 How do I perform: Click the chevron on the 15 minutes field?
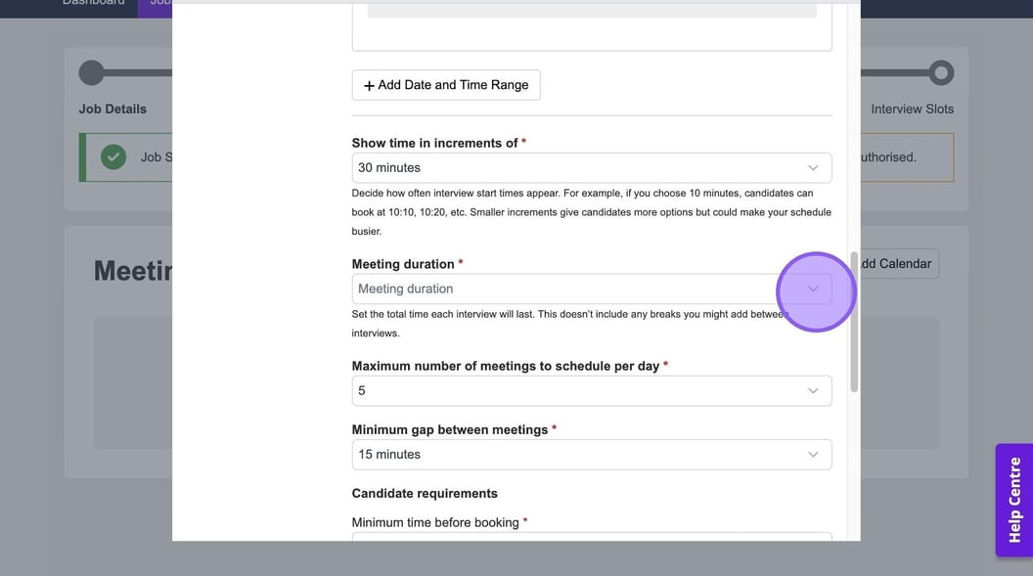tap(813, 455)
